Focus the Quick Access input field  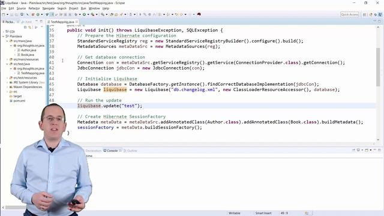pyautogui.click(x=350, y=14)
